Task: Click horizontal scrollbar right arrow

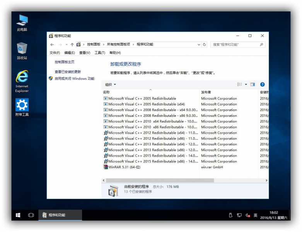Action: 266,181
